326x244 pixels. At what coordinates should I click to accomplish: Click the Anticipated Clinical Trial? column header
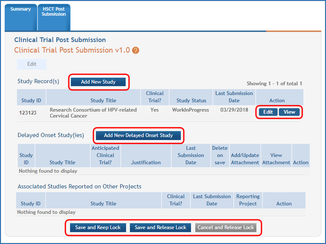coord(105,155)
